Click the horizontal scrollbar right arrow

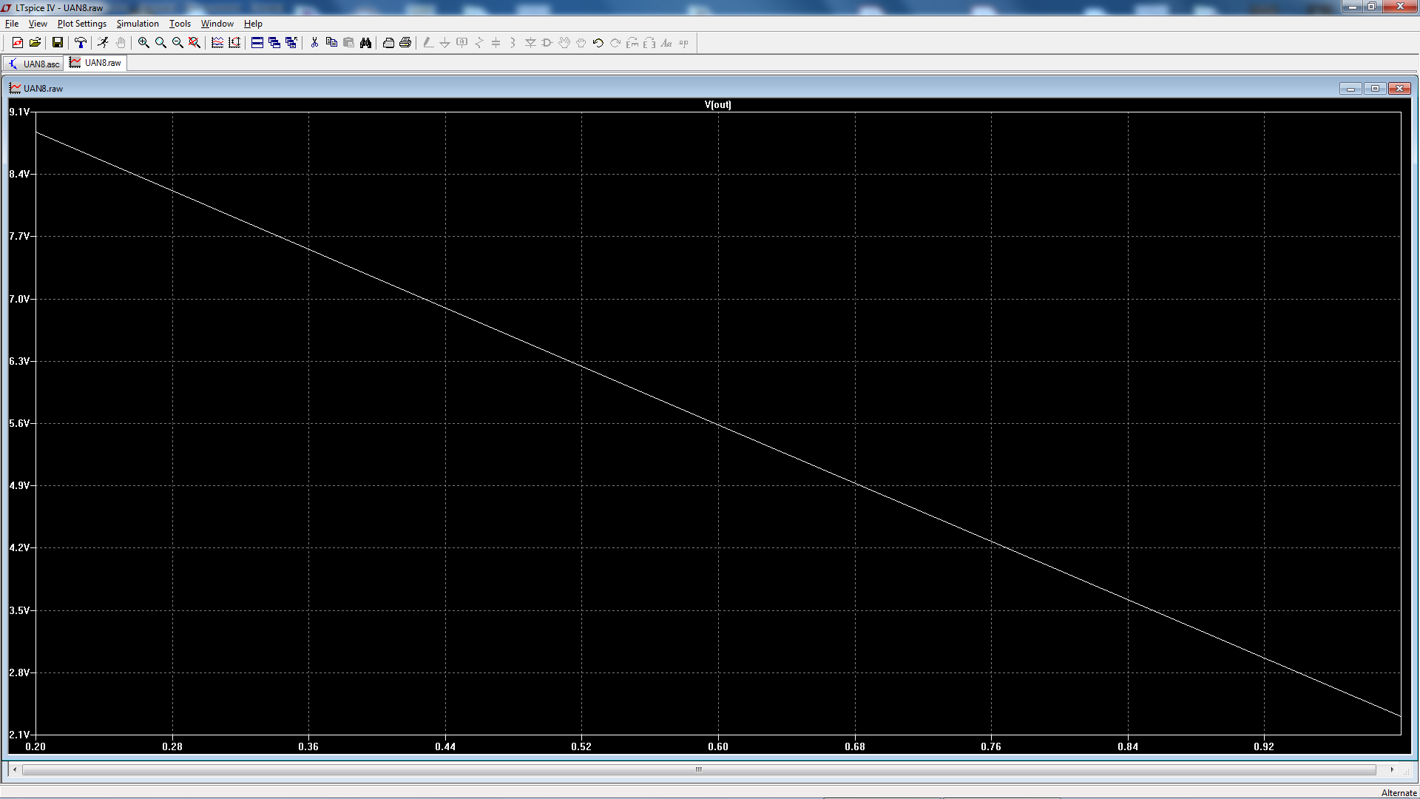click(1392, 769)
